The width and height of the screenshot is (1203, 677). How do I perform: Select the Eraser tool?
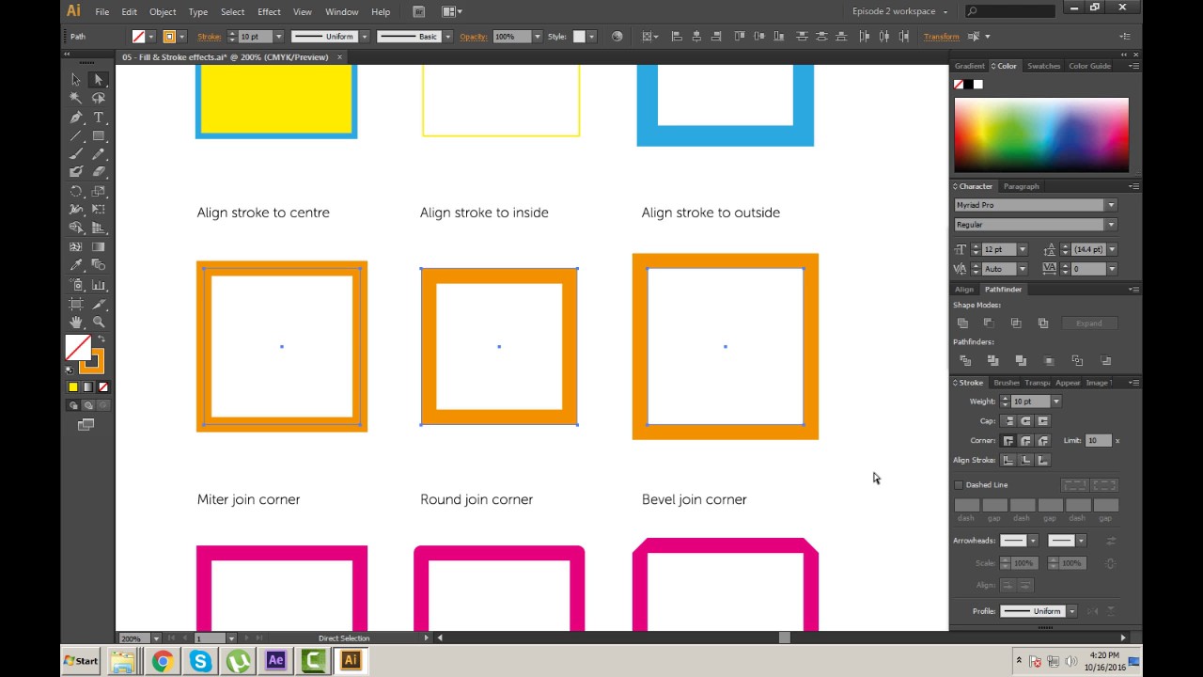[x=98, y=172]
